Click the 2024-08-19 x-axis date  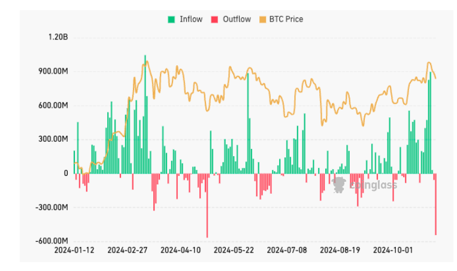340,249
